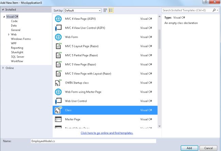Select the Windows Forms category
This screenshot has width=221, height=151.
point(21,39)
